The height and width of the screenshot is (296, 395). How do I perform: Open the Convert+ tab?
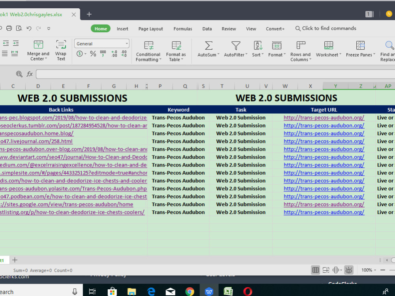tap(275, 29)
